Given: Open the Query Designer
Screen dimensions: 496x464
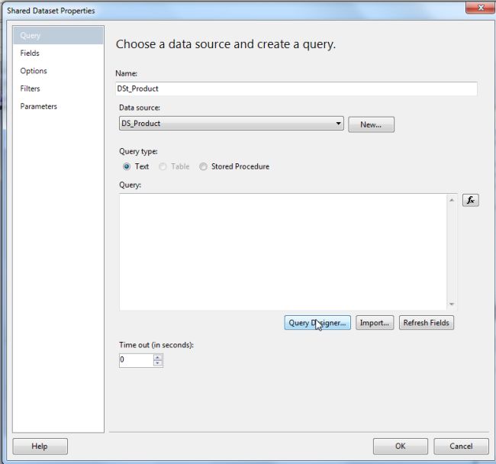Looking at the screenshot, I should coord(317,323).
